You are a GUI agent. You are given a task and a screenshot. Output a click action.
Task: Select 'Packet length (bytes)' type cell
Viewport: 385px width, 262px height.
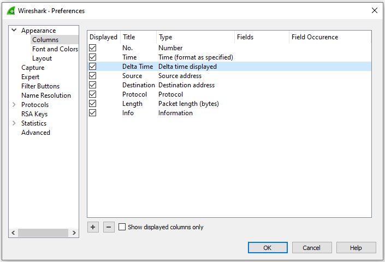(x=188, y=104)
